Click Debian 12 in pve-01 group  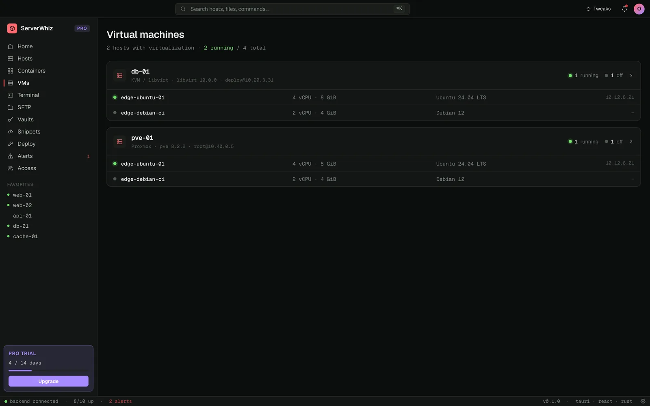tap(450, 179)
